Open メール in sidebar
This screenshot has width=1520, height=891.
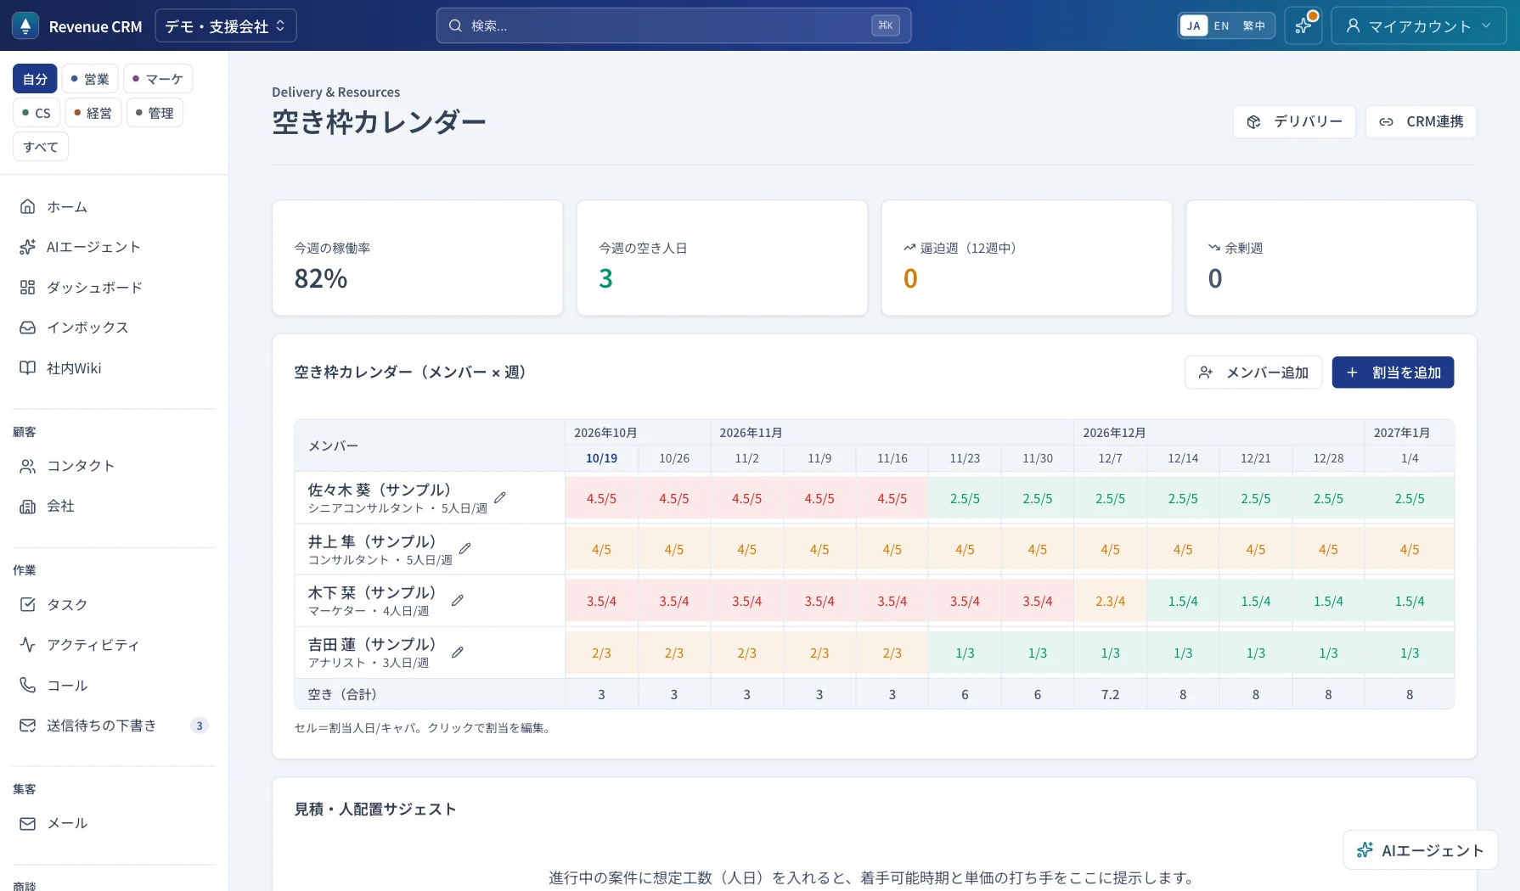[114, 823]
